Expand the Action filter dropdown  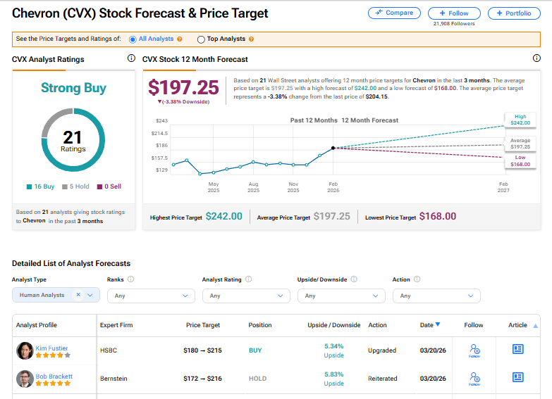pyautogui.click(x=436, y=296)
